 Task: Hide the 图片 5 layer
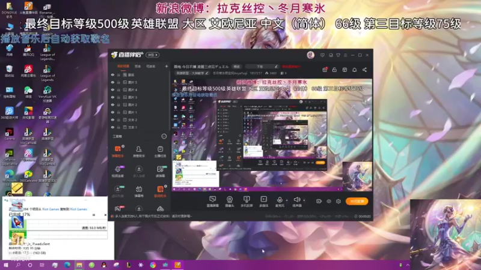[112, 82]
